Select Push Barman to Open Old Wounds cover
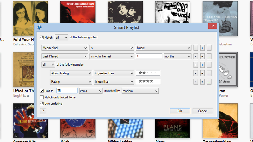Screen dimensions: 253x142 [x=172, y=12]
